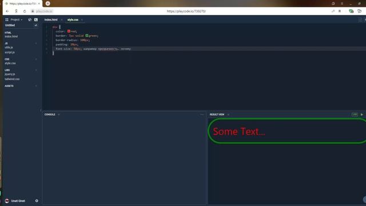Image resolution: width=366 pixels, height=206 pixels.
Task: Add a library in the LIBS section
Action: click(x=36, y=70)
